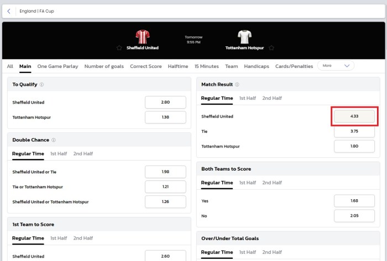Open the 15 Minutes tab
Viewport: 387px width, 261px height.
pyautogui.click(x=207, y=66)
